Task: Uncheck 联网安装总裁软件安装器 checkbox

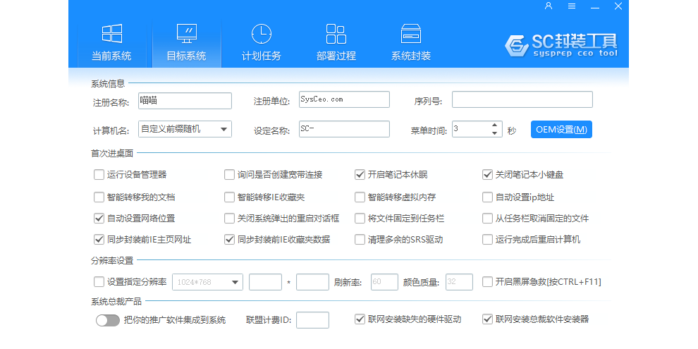Action: click(487, 319)
